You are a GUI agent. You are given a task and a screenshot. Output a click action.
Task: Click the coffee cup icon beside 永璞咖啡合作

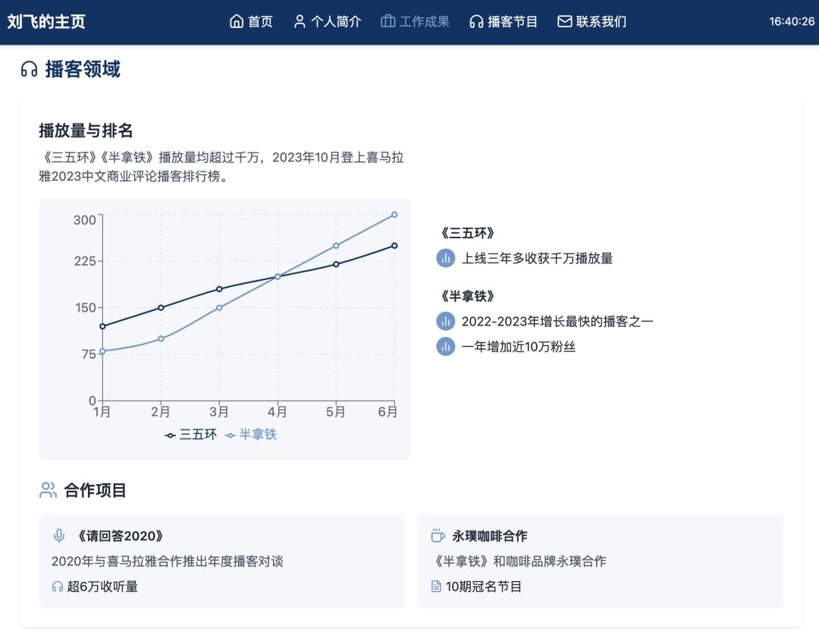click(438, 536)
